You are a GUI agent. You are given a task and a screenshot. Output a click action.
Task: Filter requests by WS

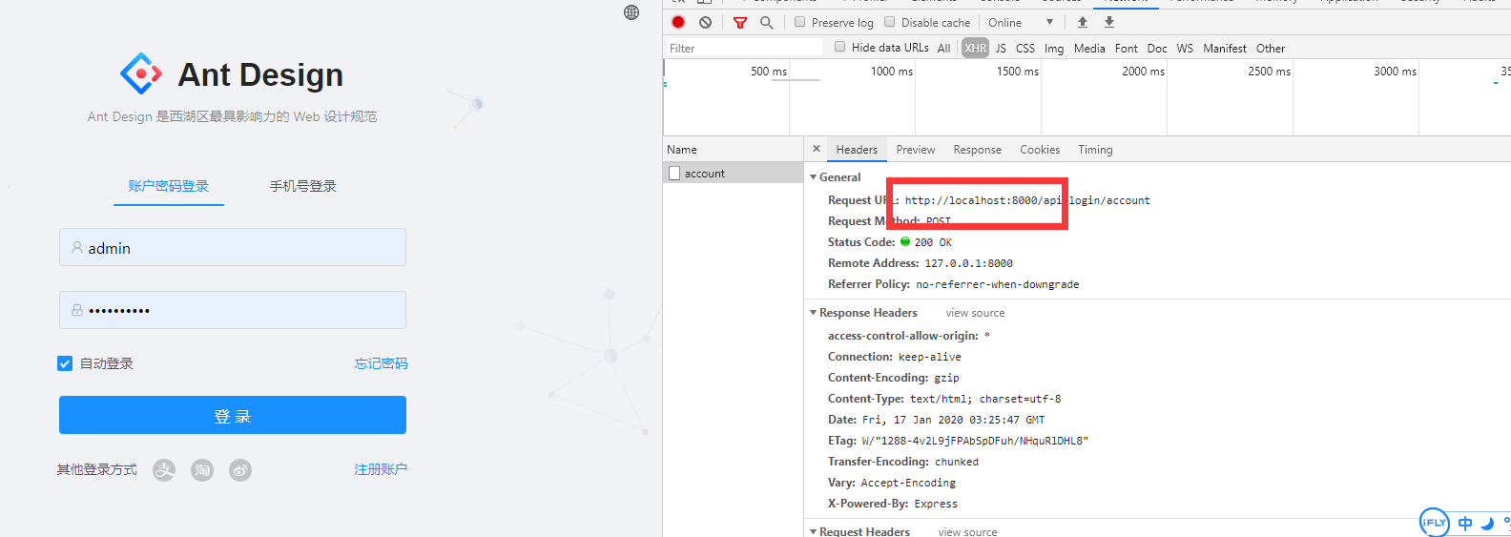click(1185, 48)
